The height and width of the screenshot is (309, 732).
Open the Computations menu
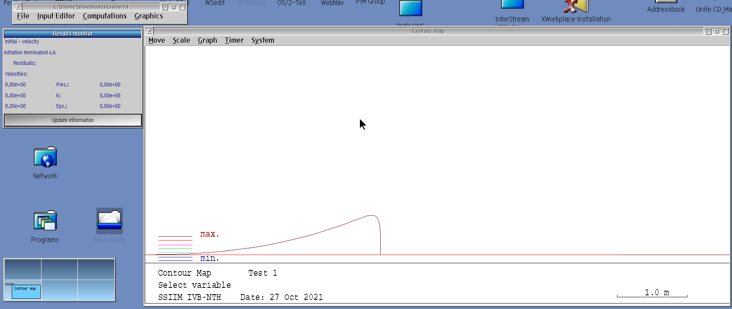tap(104, 16)
